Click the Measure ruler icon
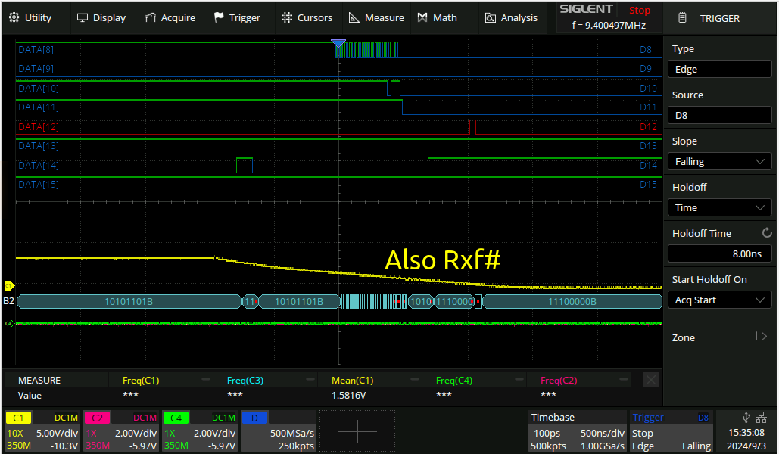 (x=354, y=17)
